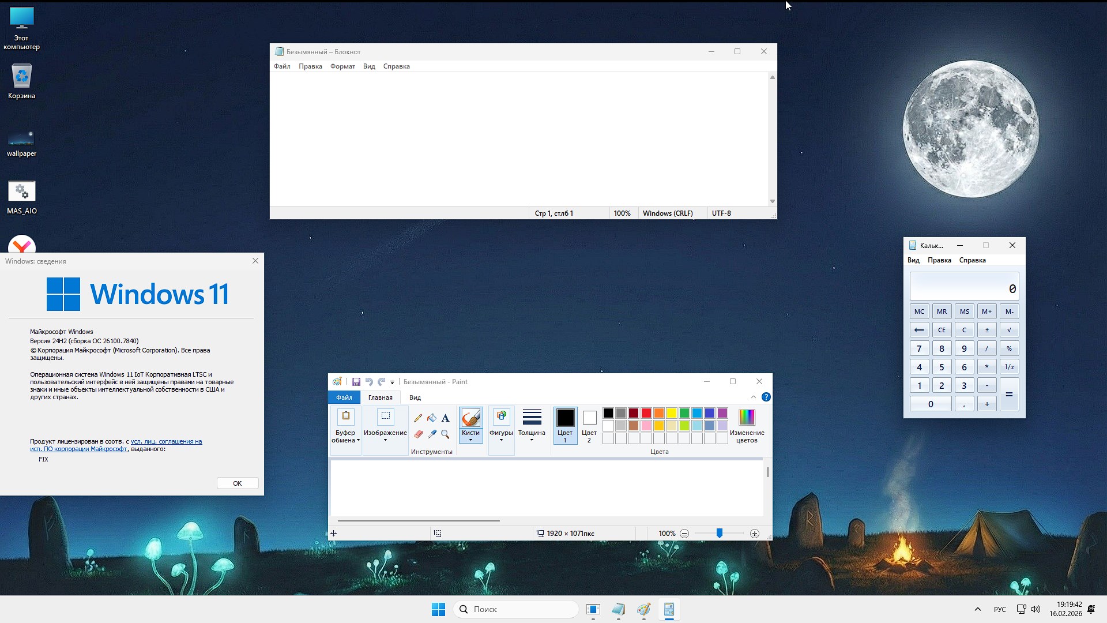This screenshot has width=1107, height=623.
Task: Open the Корзина recycle bin icon
Action: (22, 81)
